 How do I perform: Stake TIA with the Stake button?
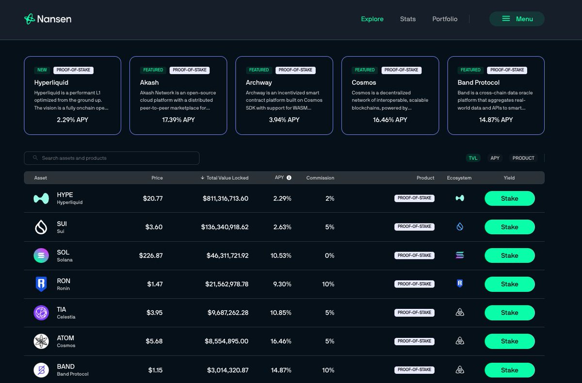(510, 313)
